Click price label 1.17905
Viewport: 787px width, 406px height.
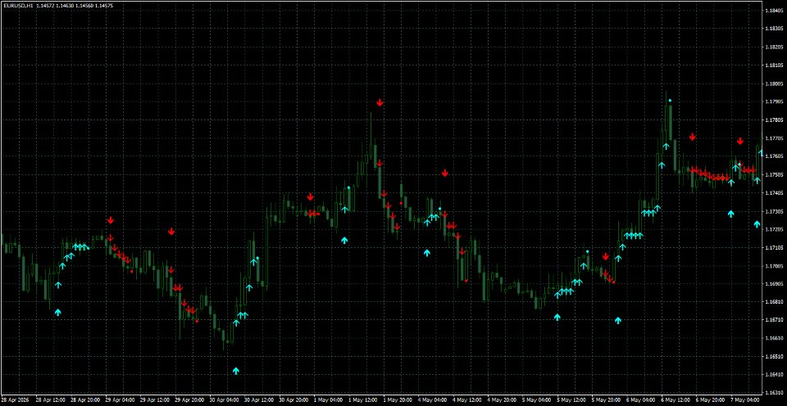click(x=773, y=101)
